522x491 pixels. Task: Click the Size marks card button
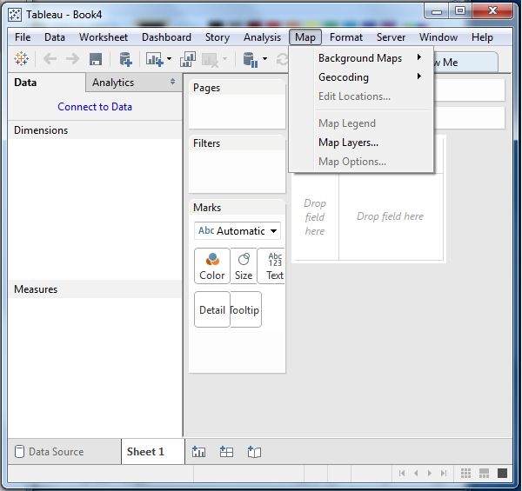click(x=244, y=266)
